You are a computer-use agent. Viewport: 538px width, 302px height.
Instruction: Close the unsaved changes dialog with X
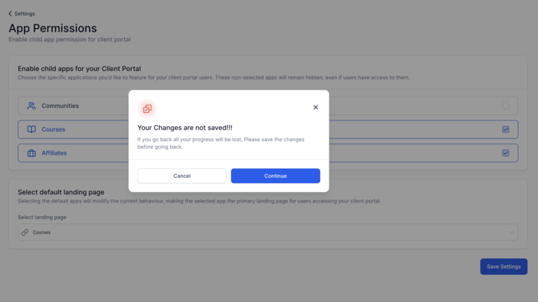coord(315,108)
